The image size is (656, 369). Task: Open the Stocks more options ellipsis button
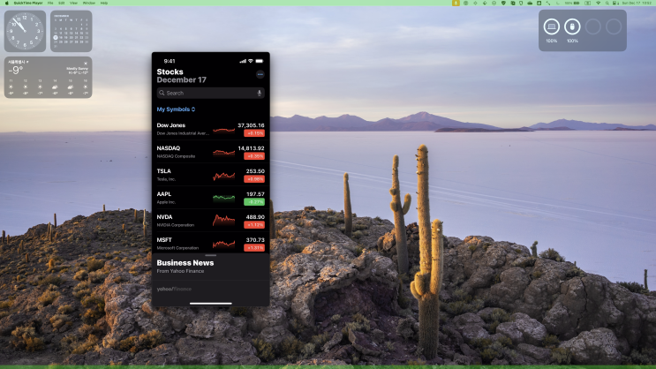tap(260, 74)
